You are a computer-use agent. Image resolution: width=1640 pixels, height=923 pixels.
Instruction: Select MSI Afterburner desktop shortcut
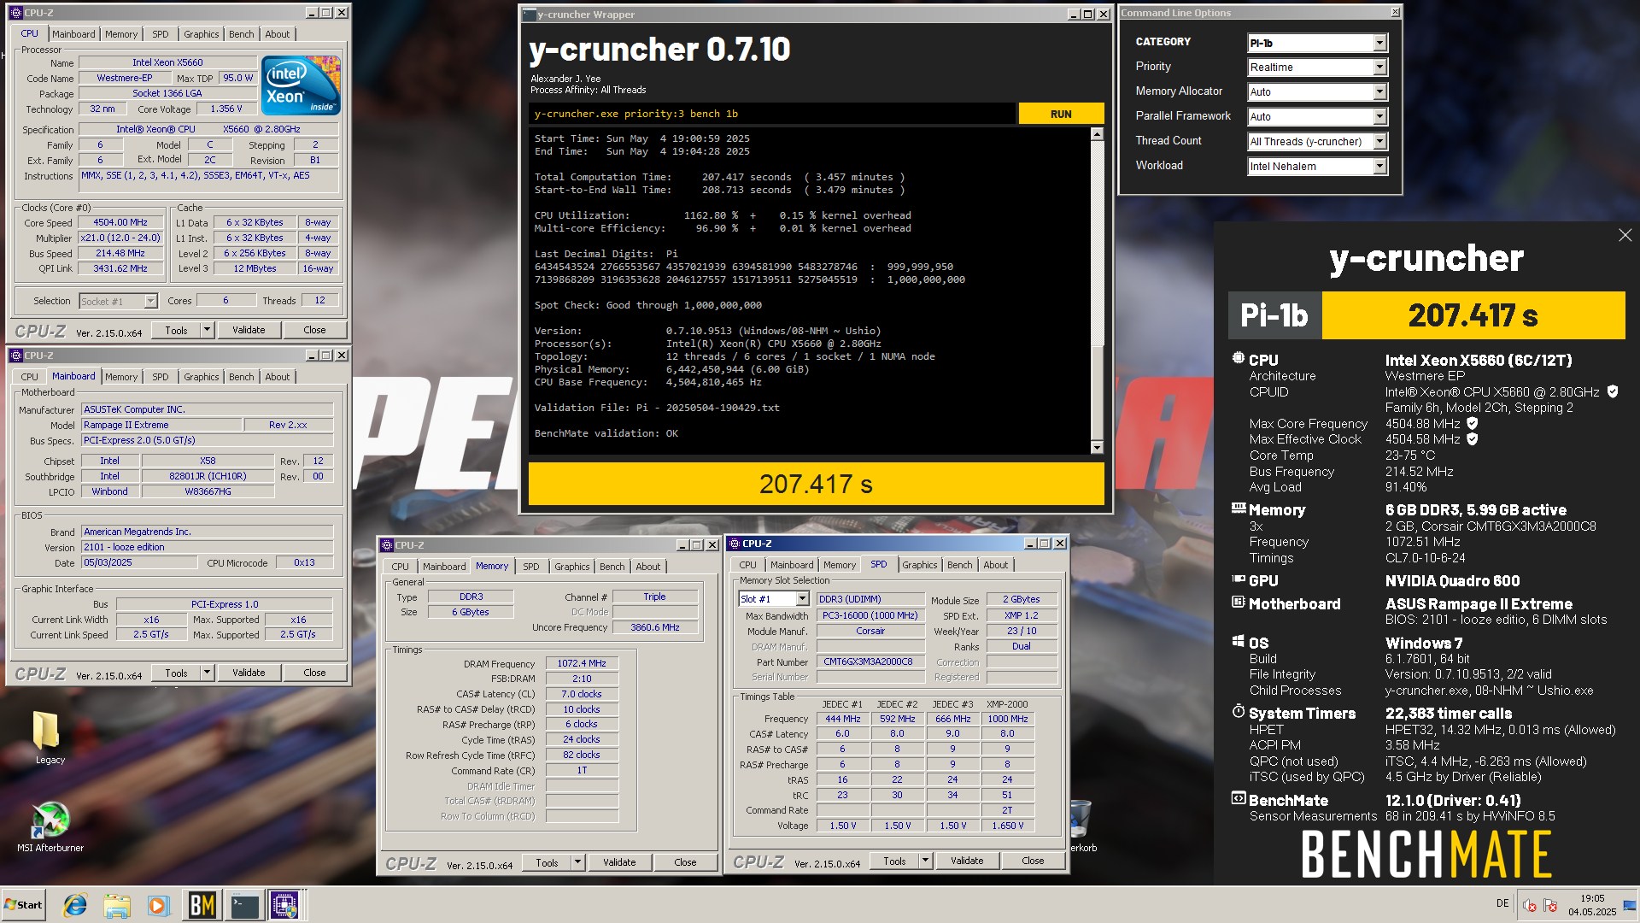click(x=50, y=826)
